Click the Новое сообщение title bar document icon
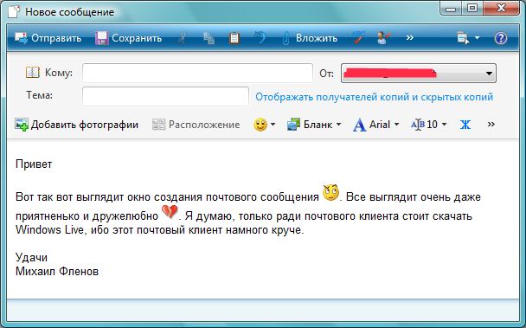 click(14, 11)
